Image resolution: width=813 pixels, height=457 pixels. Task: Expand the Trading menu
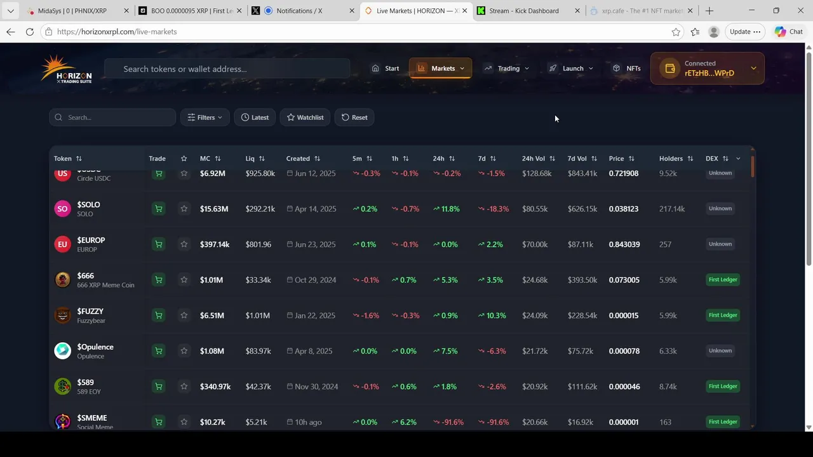(506, 69)
